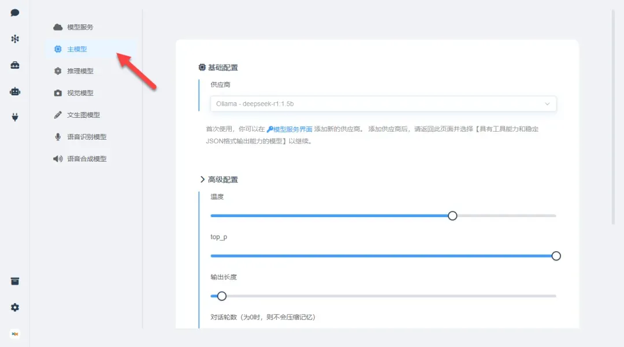Switch to 视觉模型 settings
Viewport: 624px width, 347px height.
coord(80,93)
